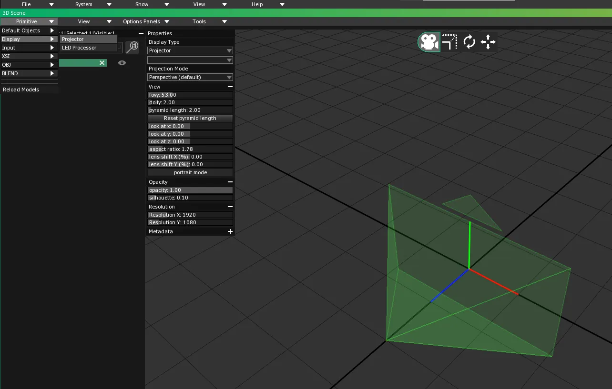Click the Resolution Y 1080 field
Screen dimensions: 612x389
(x=190, y=222)
